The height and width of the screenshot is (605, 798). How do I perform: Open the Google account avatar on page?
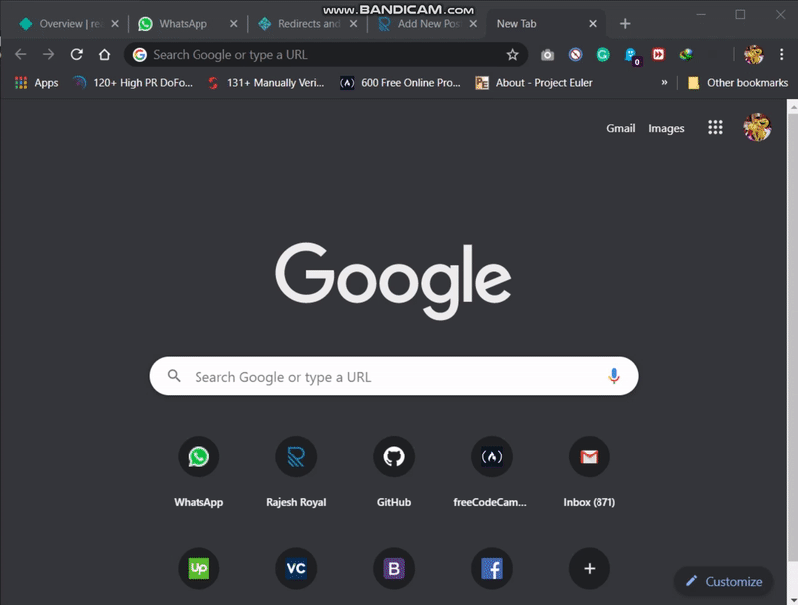coord(757,128)
